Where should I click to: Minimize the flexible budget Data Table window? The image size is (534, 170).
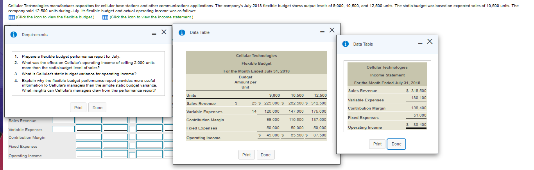pos(322,31)
